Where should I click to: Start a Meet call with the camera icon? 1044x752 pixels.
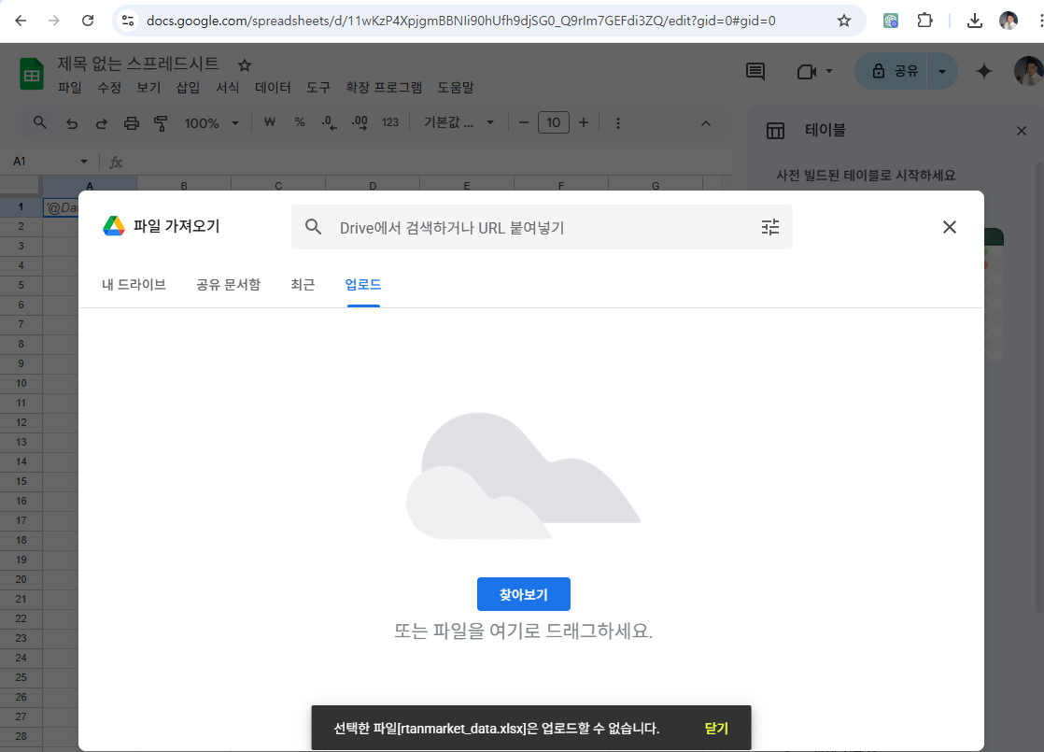pos(806,71)
